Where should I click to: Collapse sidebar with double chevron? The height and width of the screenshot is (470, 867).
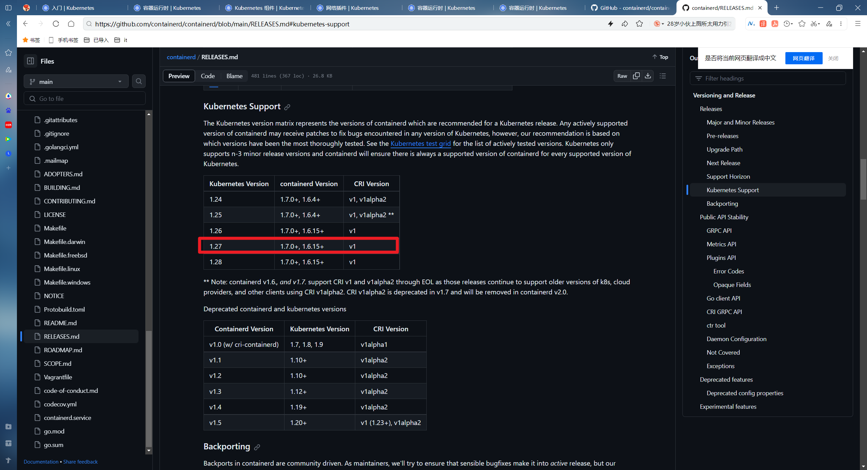coord(8,24)
